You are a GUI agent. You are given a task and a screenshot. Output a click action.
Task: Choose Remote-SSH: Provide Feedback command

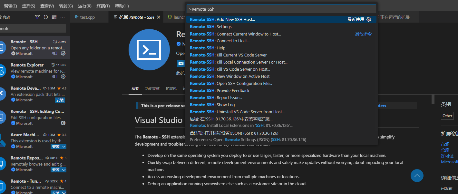point(281,90)
